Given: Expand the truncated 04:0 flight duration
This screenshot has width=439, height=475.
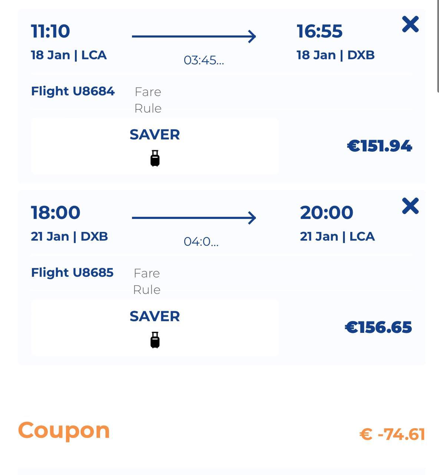Looking at the screenshot, I should pos(201,242).
